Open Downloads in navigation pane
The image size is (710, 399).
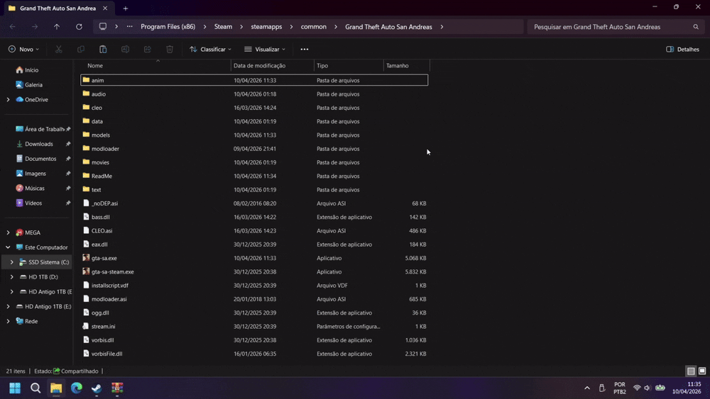pos(36,144)
